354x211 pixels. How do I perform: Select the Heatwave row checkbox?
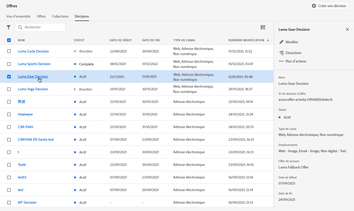point(9,114)
